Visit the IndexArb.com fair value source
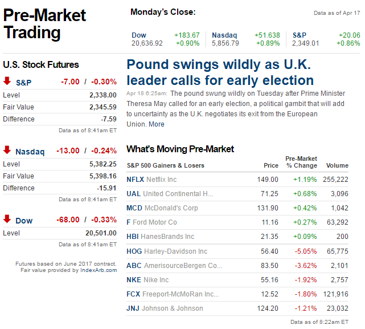The image size is (365, 329). pos(98,270)
